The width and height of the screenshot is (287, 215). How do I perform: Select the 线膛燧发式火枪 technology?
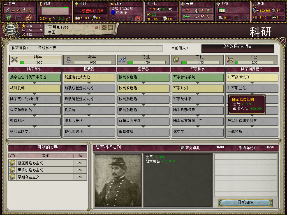tap(89, 77)
